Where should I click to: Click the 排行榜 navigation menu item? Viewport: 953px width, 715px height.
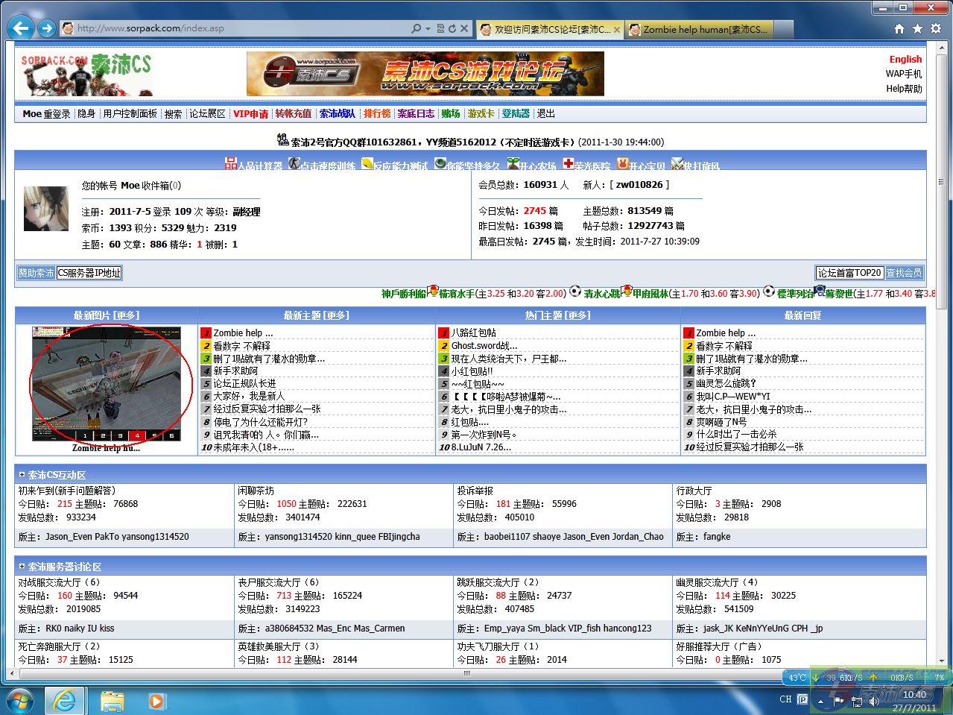tap(377, 114)
